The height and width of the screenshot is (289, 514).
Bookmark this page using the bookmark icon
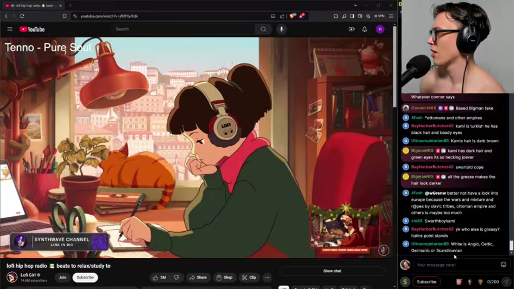64,16
